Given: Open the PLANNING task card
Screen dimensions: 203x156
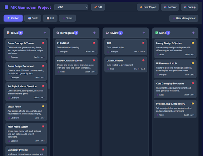Looking at the screenshot, I should (76, 47).
